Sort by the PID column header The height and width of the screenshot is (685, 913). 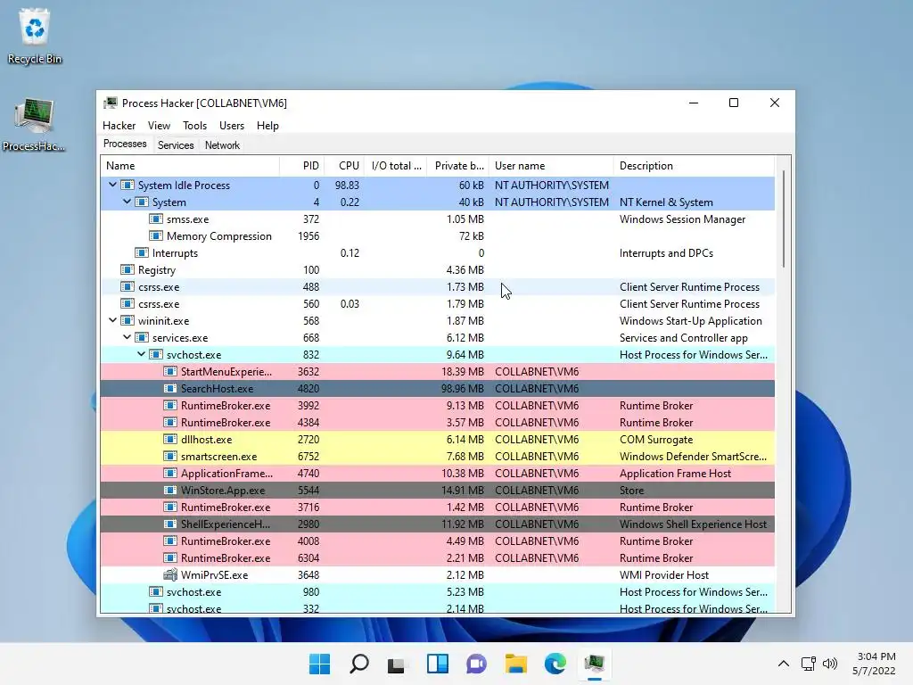click(301, 166)
